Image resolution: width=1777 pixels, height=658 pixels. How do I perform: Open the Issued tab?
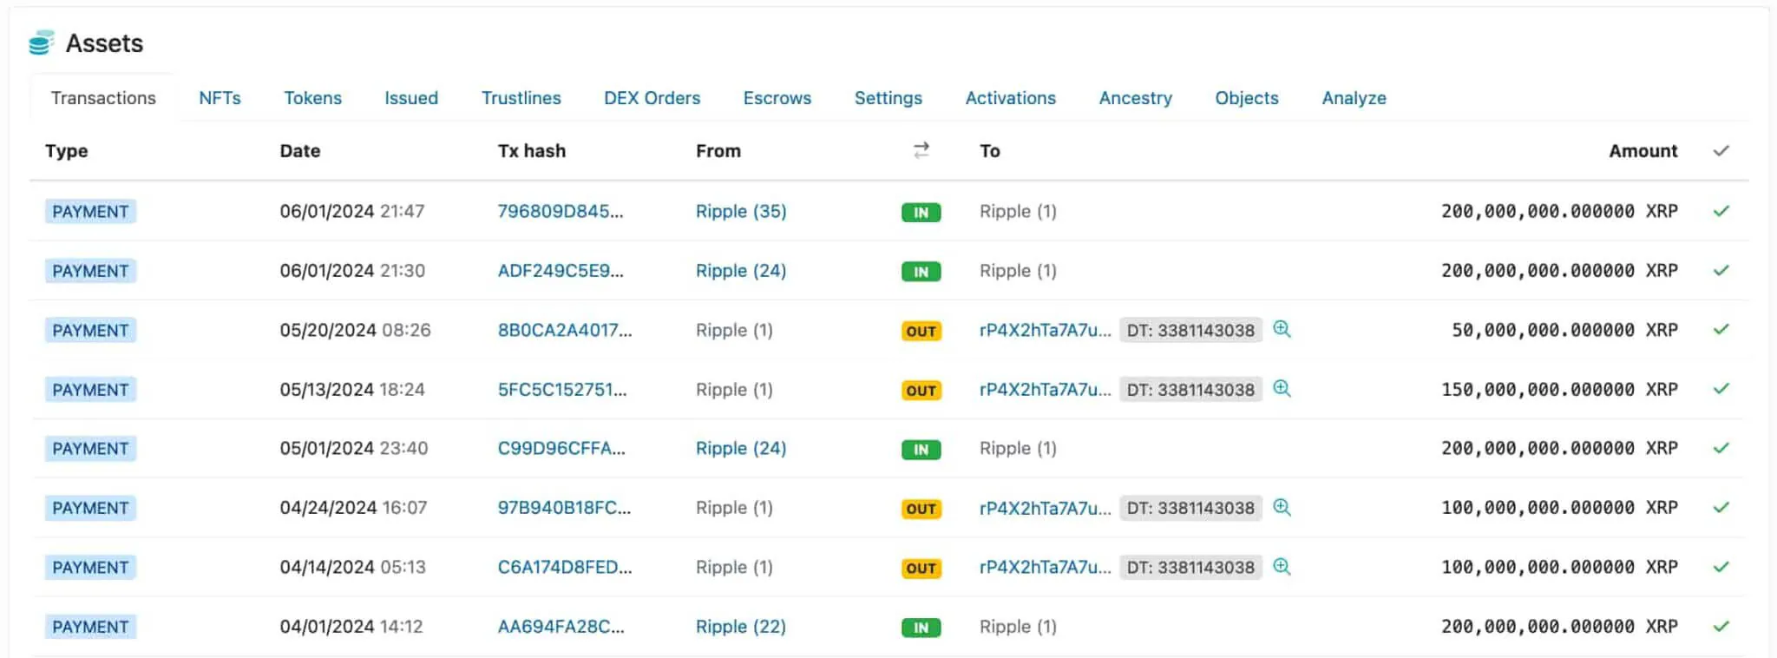pos(411,98)
